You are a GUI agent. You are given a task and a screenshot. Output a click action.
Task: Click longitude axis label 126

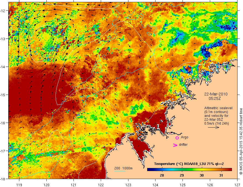[210, 185]
